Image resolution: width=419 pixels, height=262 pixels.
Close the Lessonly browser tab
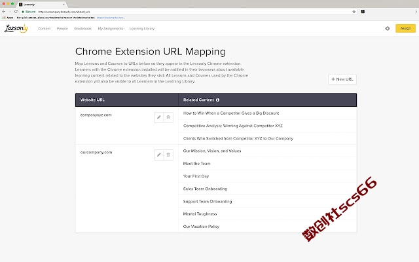64,5
